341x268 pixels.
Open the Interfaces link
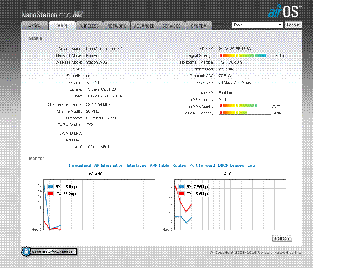(x=136, y=165)
